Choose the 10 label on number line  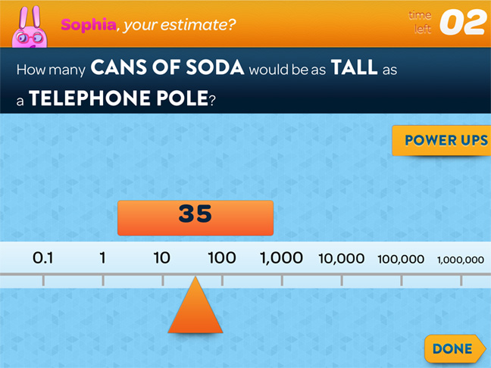point(162,258)
